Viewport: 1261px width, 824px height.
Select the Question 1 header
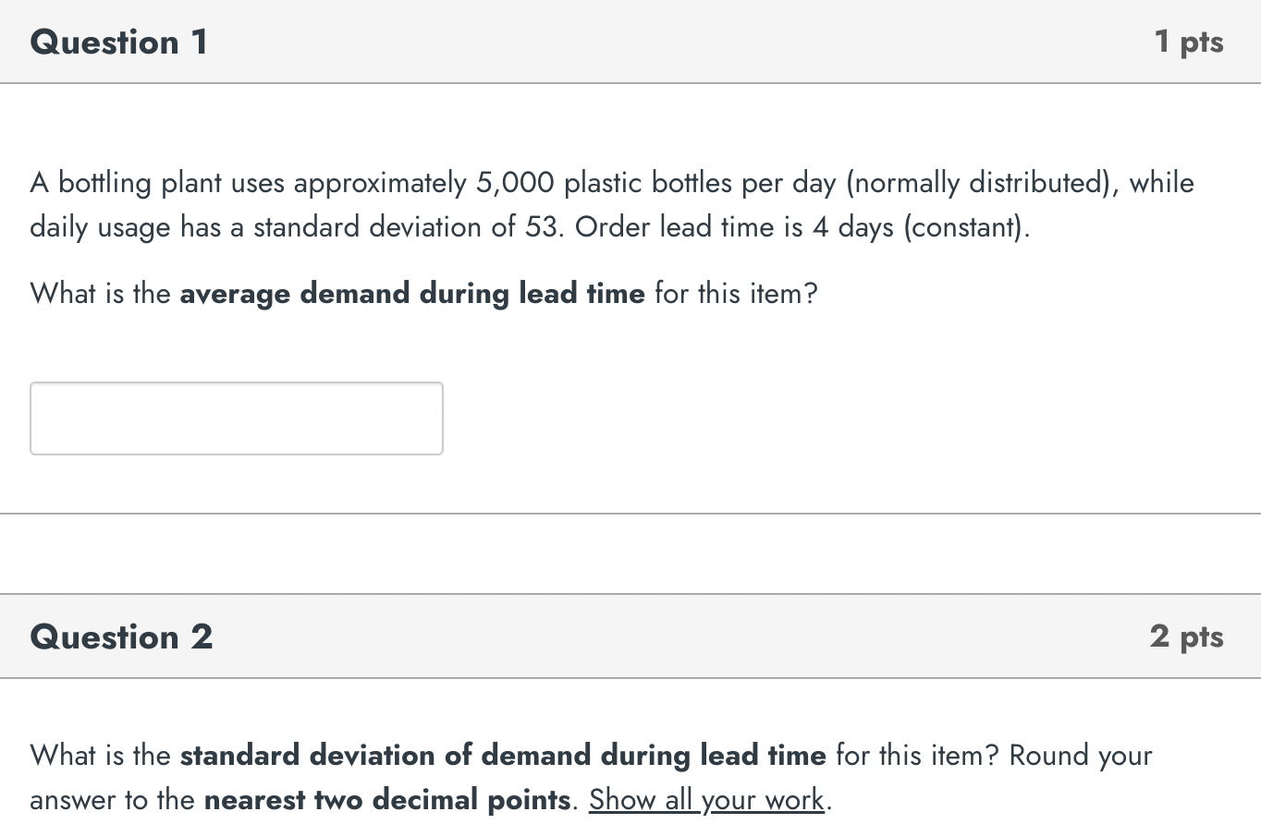click(117, 42)
